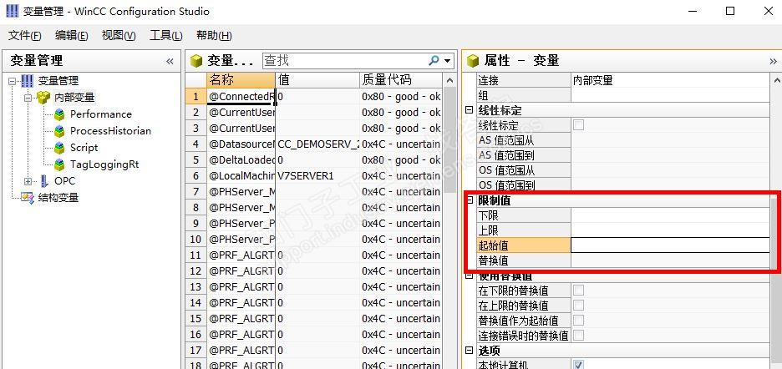Collapse the 线性标定 property section
This screenshot has height=369, width=782.
tap(470, 110)
